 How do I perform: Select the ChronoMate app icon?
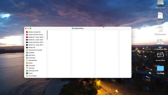27,76
